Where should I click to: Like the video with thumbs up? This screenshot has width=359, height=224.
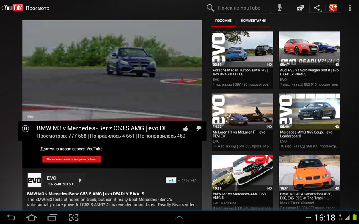(185, 129)
